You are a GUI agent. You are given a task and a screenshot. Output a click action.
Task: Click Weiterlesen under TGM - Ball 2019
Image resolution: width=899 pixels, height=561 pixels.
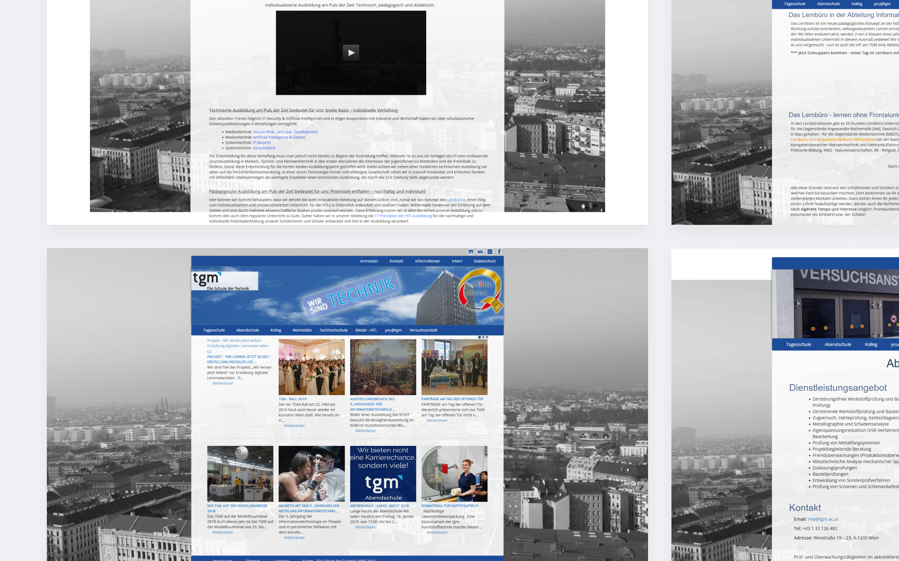pos(294,426)
